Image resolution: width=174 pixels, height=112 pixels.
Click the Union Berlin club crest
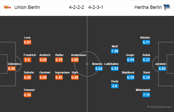click(7, 7)
